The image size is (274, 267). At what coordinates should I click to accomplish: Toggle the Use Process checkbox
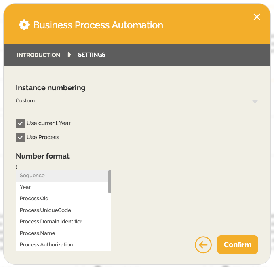click(20, 138)
